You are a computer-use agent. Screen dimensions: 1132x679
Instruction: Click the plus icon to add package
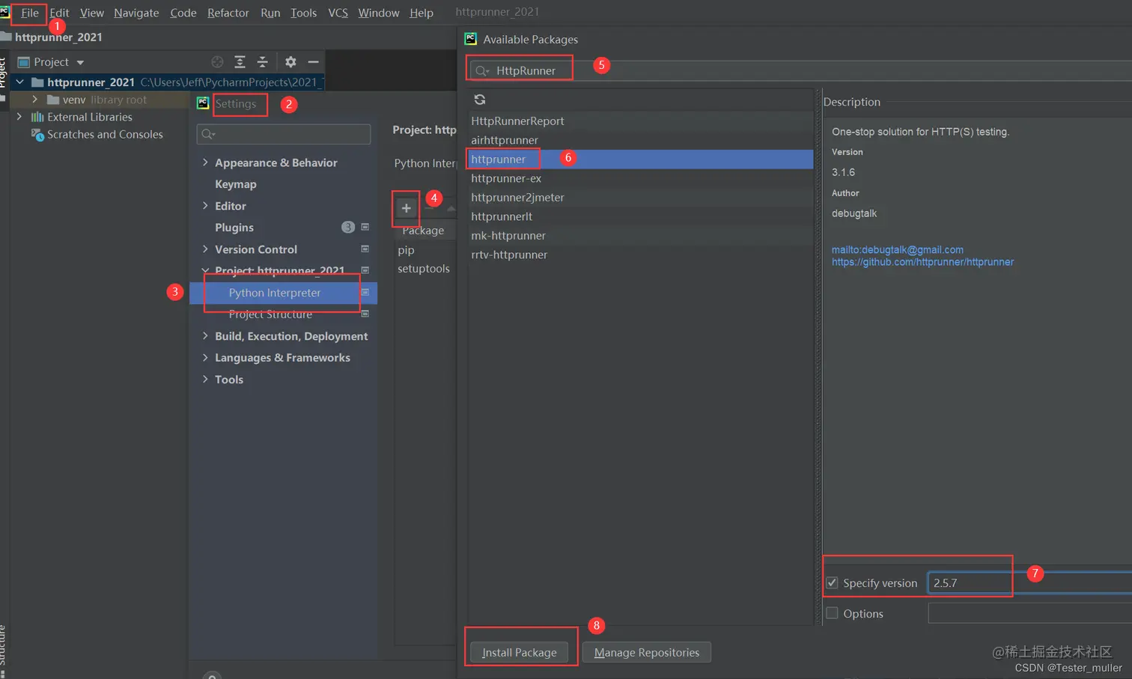(x=406, y=208)
